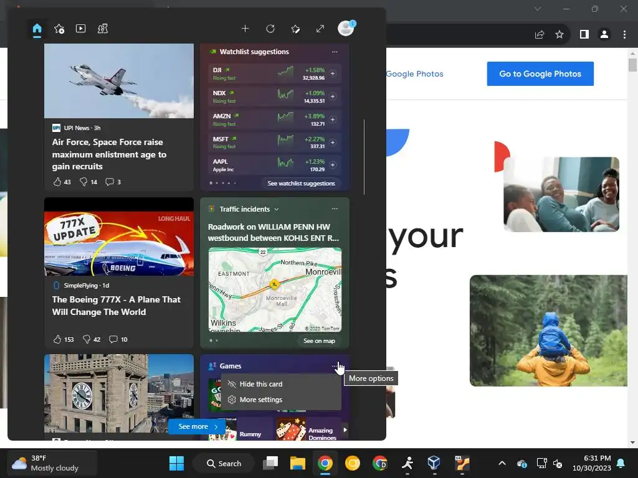Click See on map button
This screenshot has height=478, width=638.
[319, 340]
